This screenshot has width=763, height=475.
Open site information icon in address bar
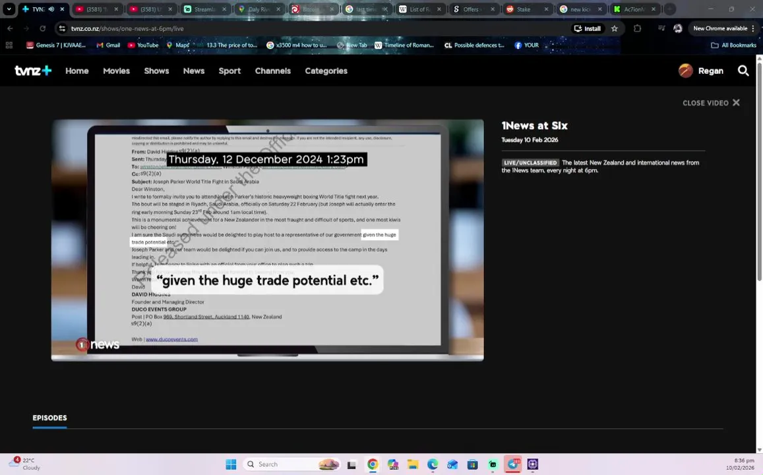62,28
